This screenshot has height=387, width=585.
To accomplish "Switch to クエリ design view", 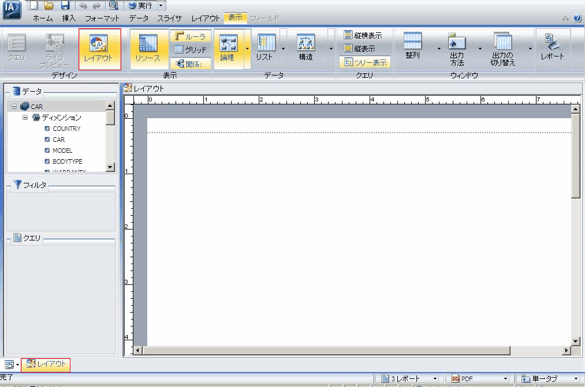I will (16, 47).
